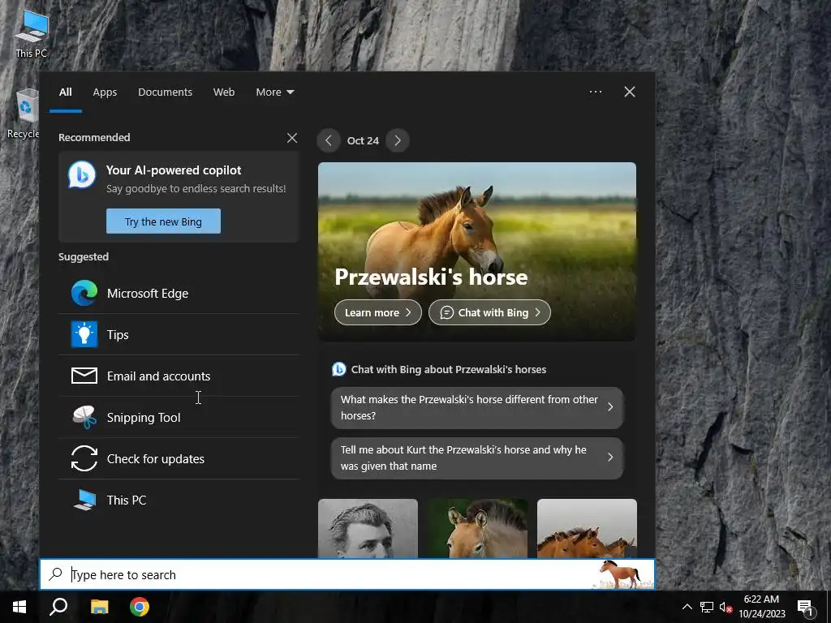Open the Snipping Tool scissors icon

pos(84,418)
